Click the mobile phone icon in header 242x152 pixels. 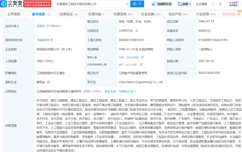click(x=213, y=4)
